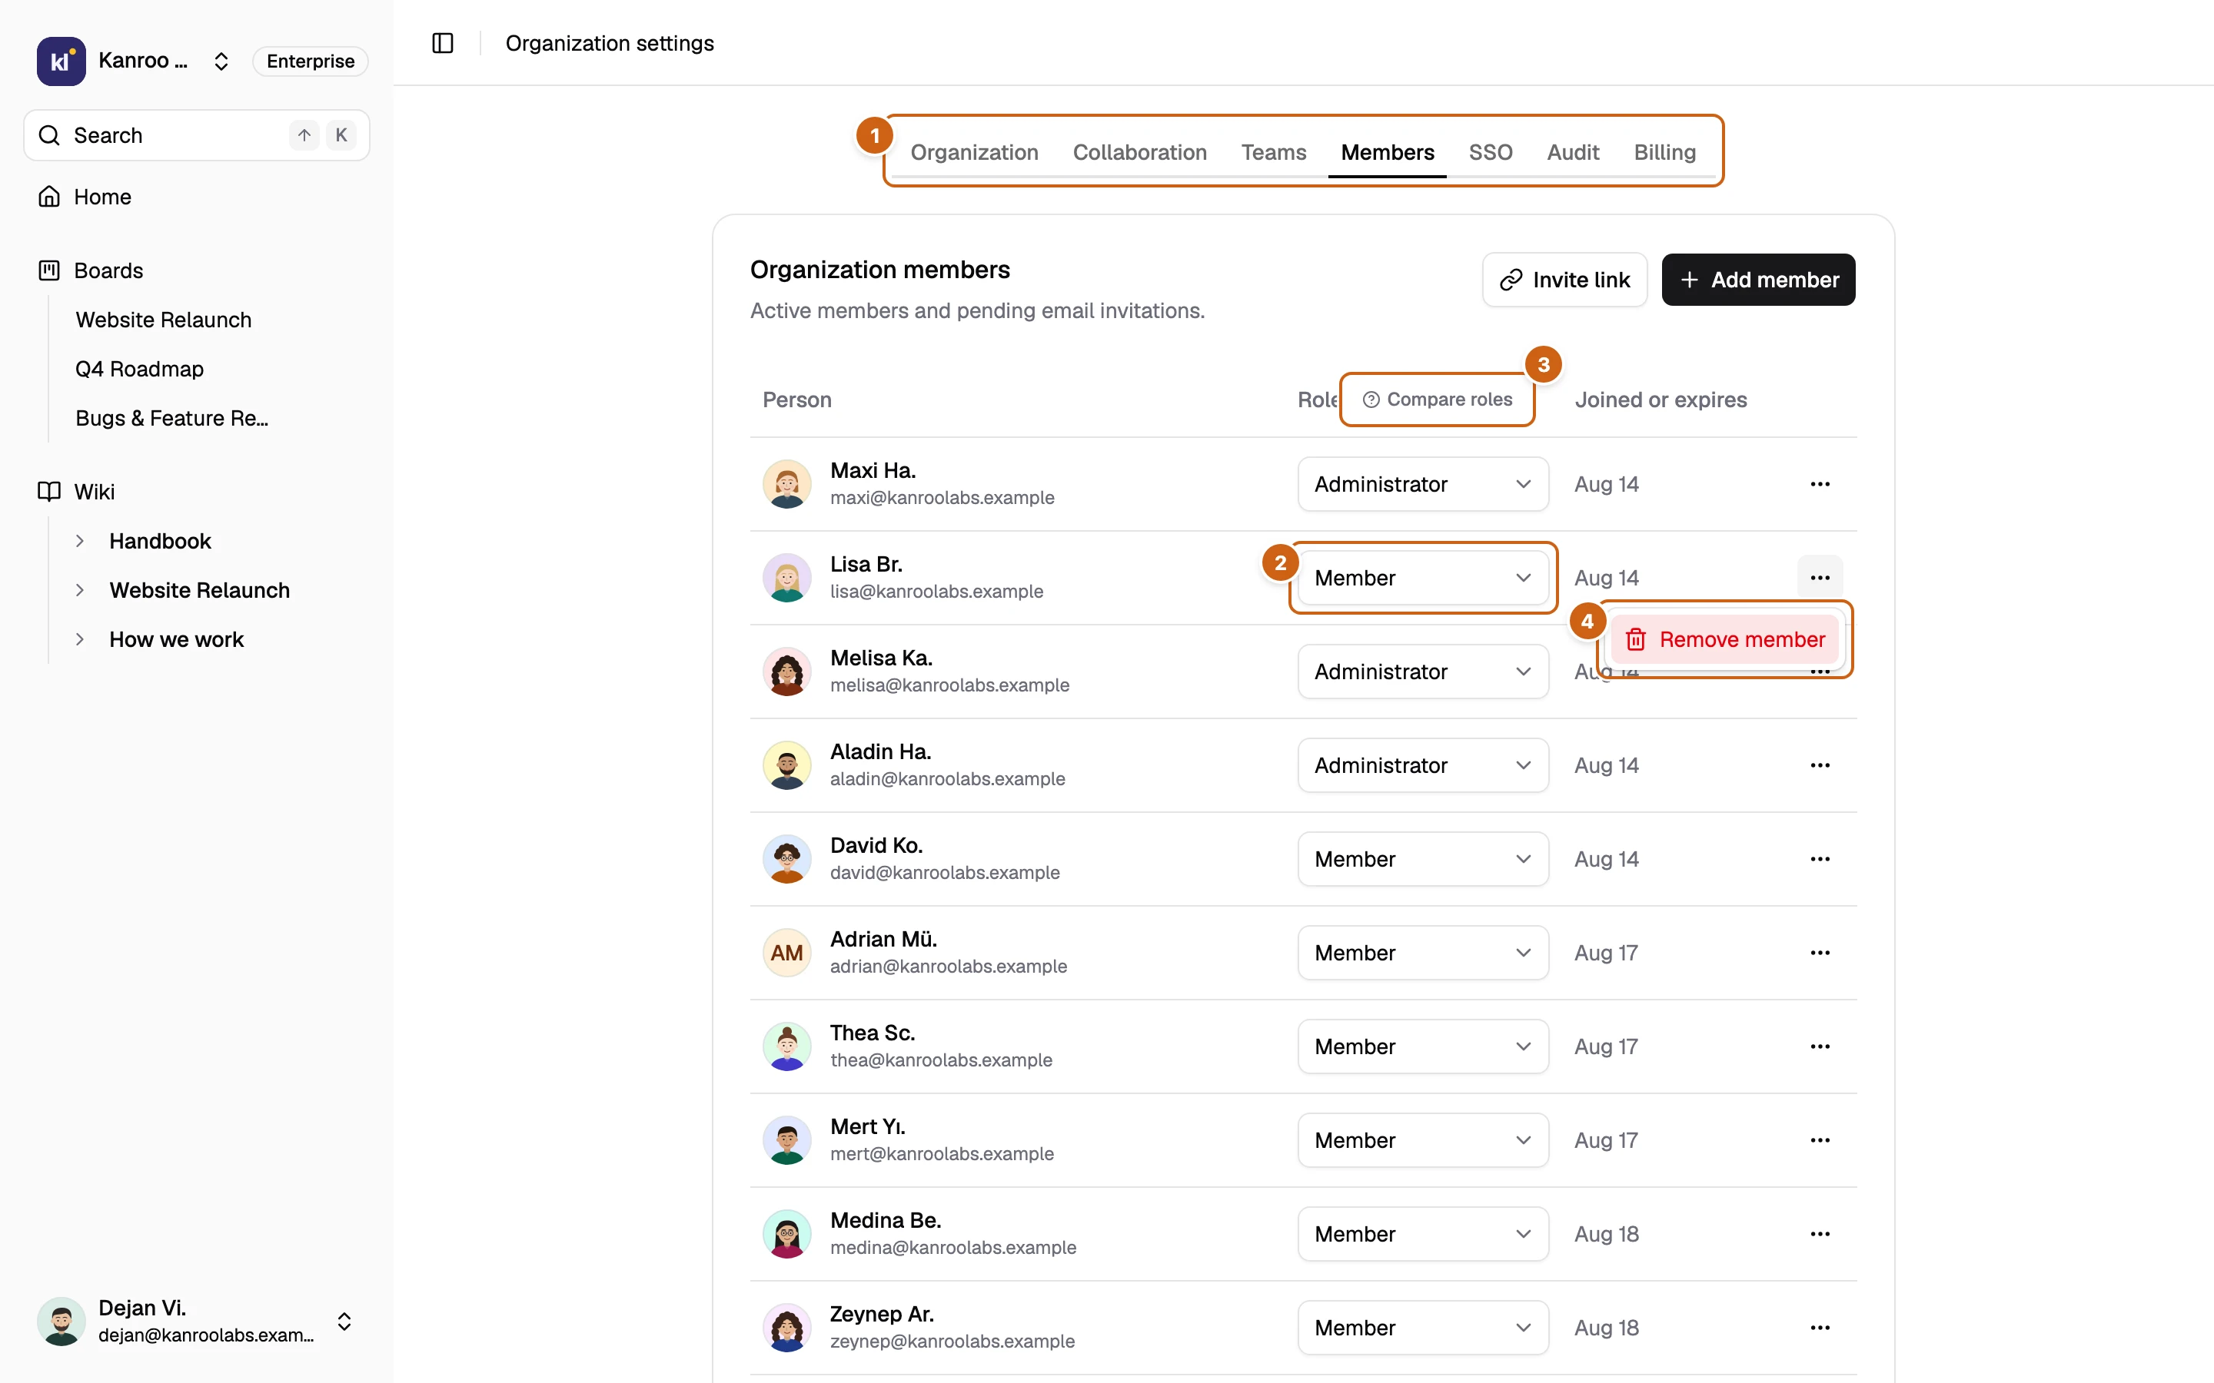Image resolution: width=2214 pixels, height=1383 pixels.
Task: Click the Add member button
Action: pos(1757,280)
